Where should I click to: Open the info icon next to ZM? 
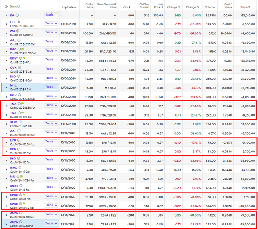click(18, 31)
